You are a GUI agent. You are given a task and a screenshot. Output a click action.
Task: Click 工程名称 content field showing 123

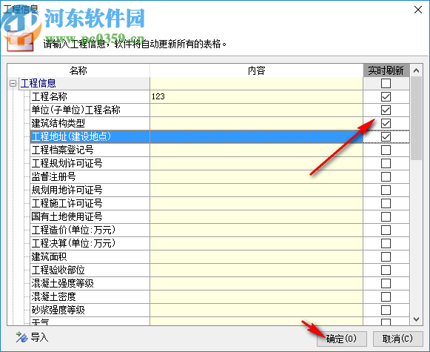pos(256,96)
